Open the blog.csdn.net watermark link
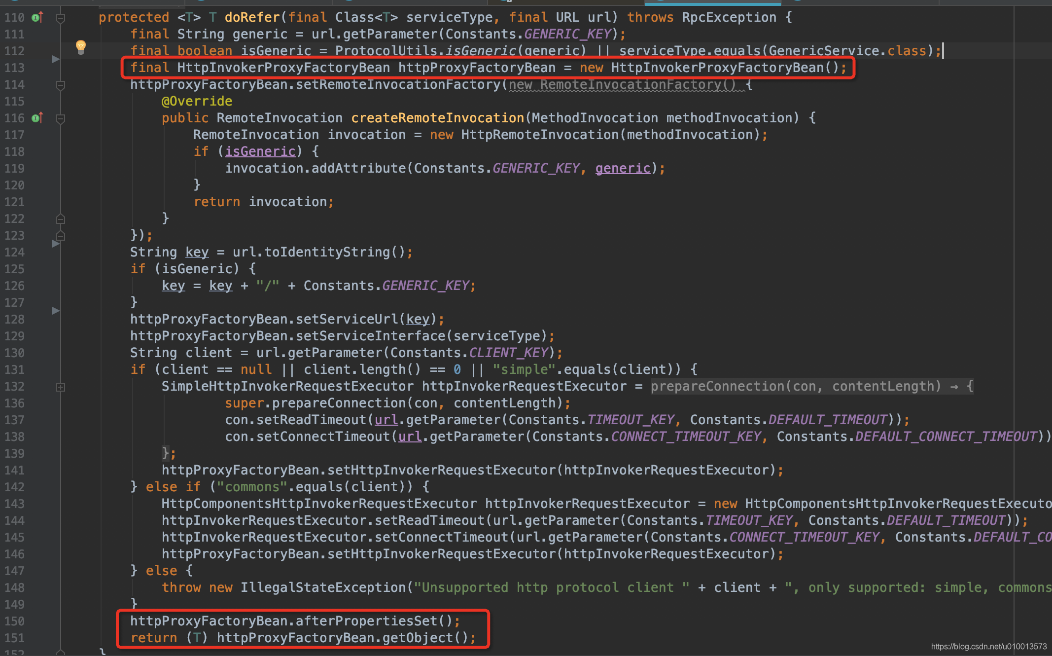This screenshot has width=1052, height=656. (x=988, y=647)
